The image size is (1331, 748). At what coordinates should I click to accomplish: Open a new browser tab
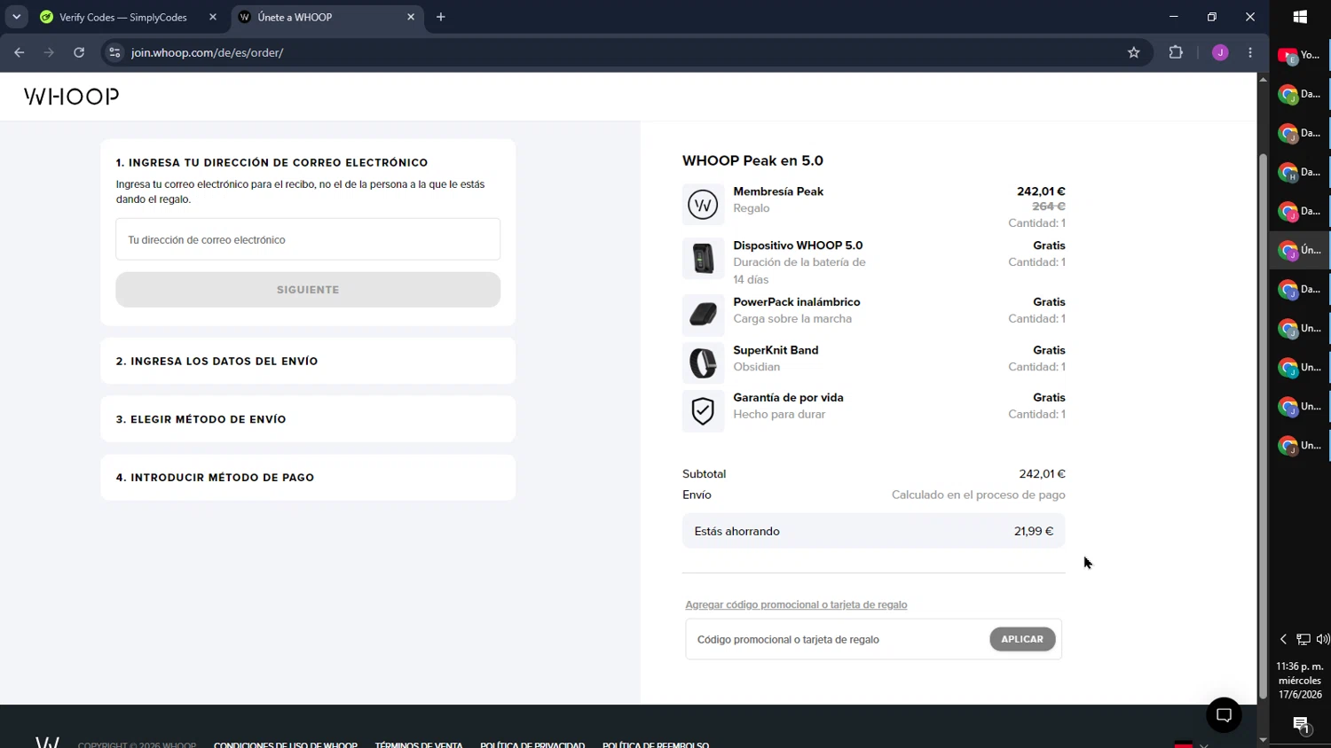[x=441, y=17]
